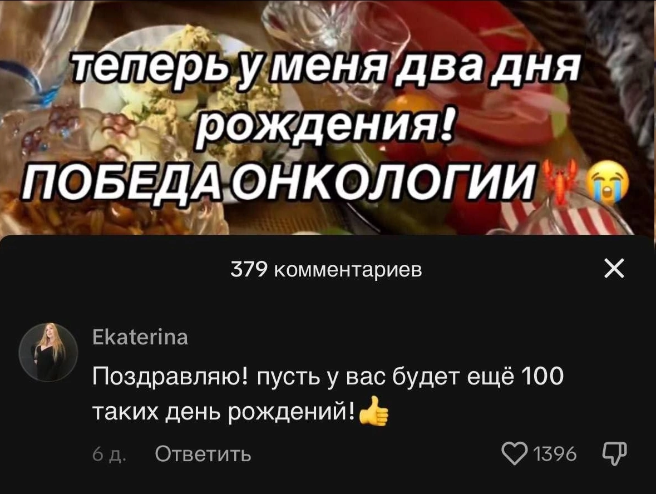Image resolution: width=656 pixels, height=494 pixels.
Task: Like Ekaterina's comment with the heart icon
Action: [x=515, y=454]
